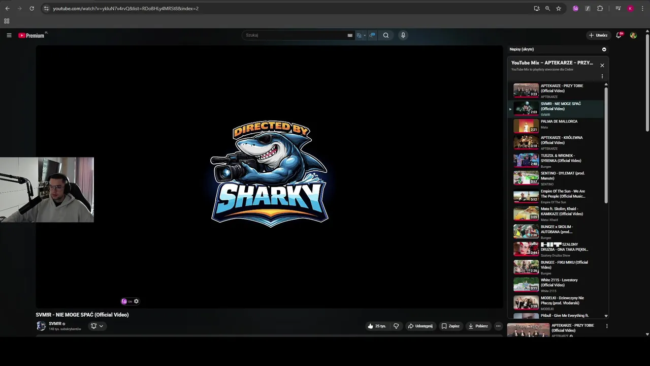The height and width of the screenshot is (366, 650).
Task: Click the zoom magnifier in address bar
Action: click(x=547, y=8)
